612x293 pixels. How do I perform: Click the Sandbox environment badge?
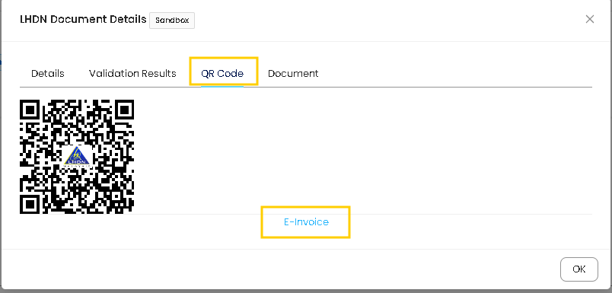click(x=172, y=21)
